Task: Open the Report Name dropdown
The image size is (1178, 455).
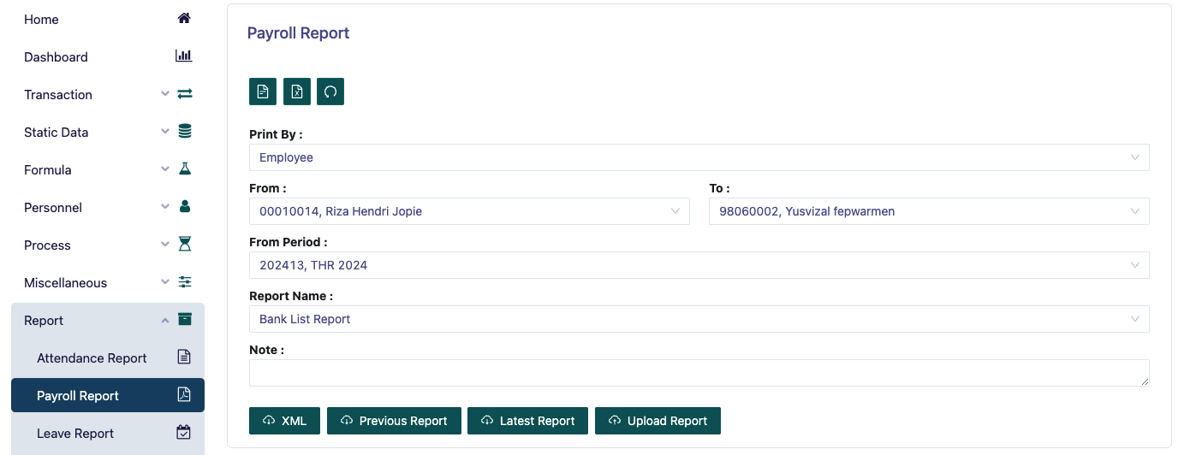Action: coord(698,319)
